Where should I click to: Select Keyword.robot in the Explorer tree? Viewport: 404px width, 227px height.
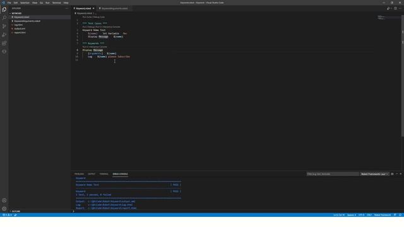(21, 17)
